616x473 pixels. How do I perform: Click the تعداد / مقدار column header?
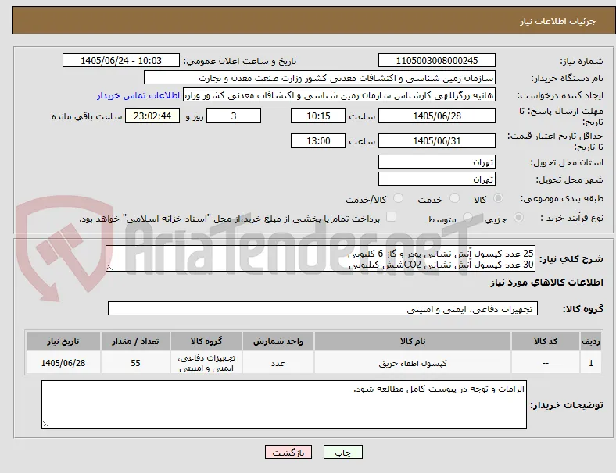coord(135,341)
